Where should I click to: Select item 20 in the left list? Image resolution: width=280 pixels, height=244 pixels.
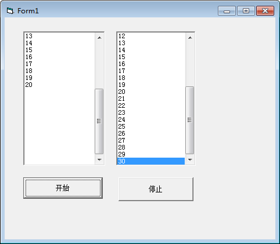pos(59,85)
